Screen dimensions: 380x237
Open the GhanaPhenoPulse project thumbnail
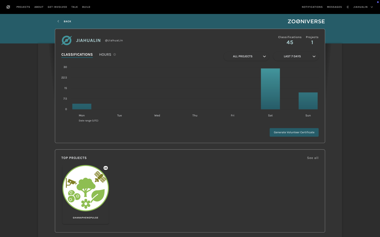click(85, 188)
